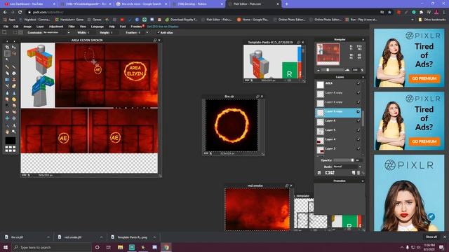Select the Type text tool
449x252 pixels.
pos(14,125)
